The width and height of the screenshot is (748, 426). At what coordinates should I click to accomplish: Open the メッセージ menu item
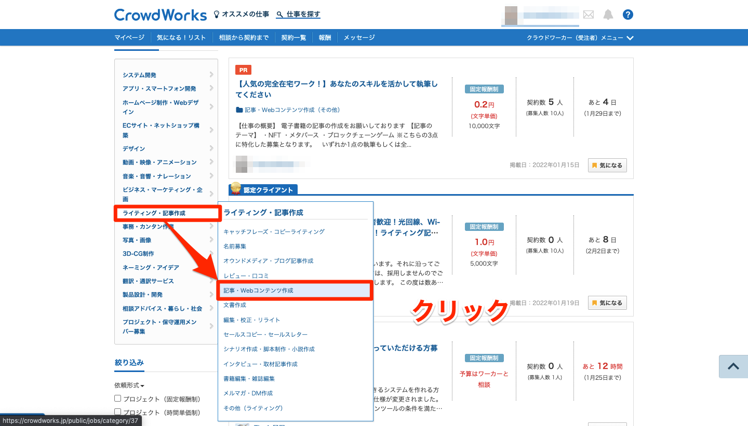359,37
